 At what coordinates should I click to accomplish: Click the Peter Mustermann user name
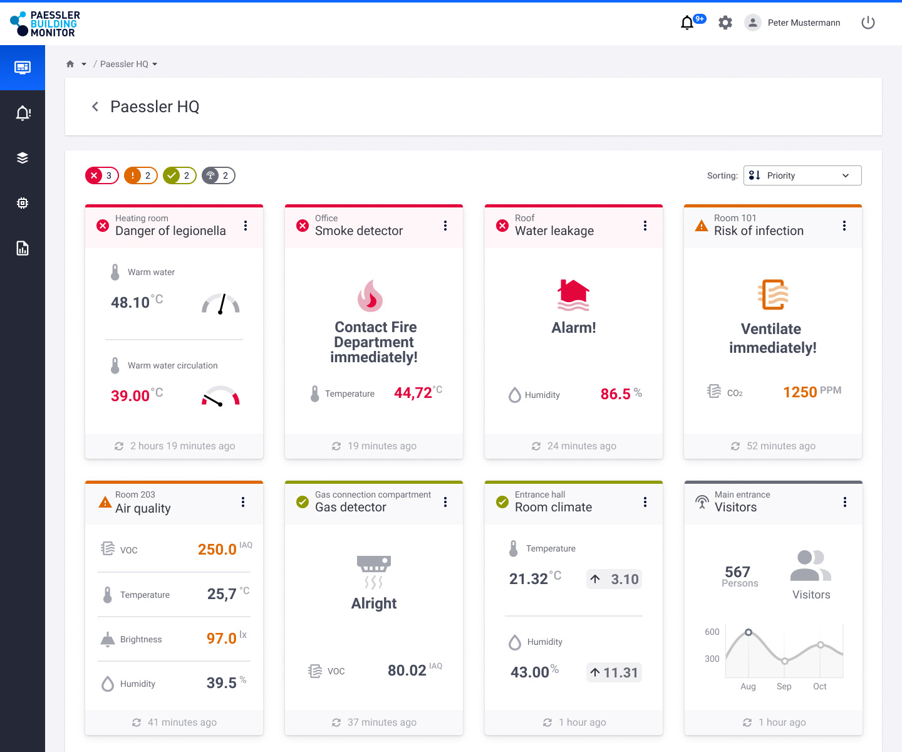(804, 23)
